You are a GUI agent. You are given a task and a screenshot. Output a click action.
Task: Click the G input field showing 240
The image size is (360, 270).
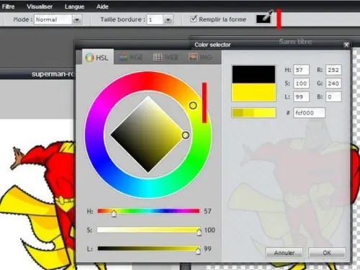coord(333,84)
